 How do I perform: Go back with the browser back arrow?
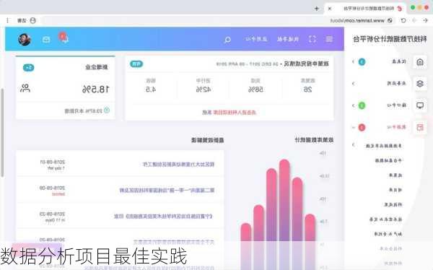tap(425, 20)
